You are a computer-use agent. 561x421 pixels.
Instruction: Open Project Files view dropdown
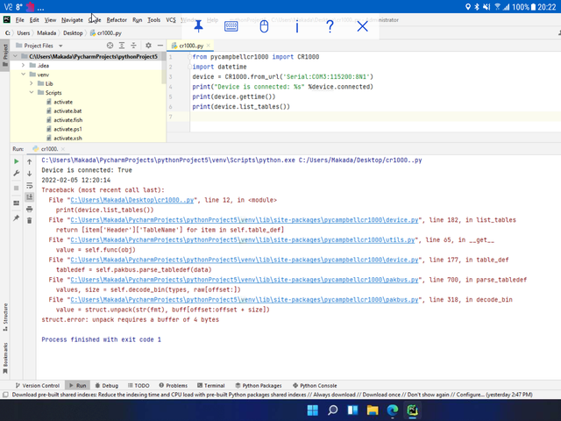tap(60, 46)
